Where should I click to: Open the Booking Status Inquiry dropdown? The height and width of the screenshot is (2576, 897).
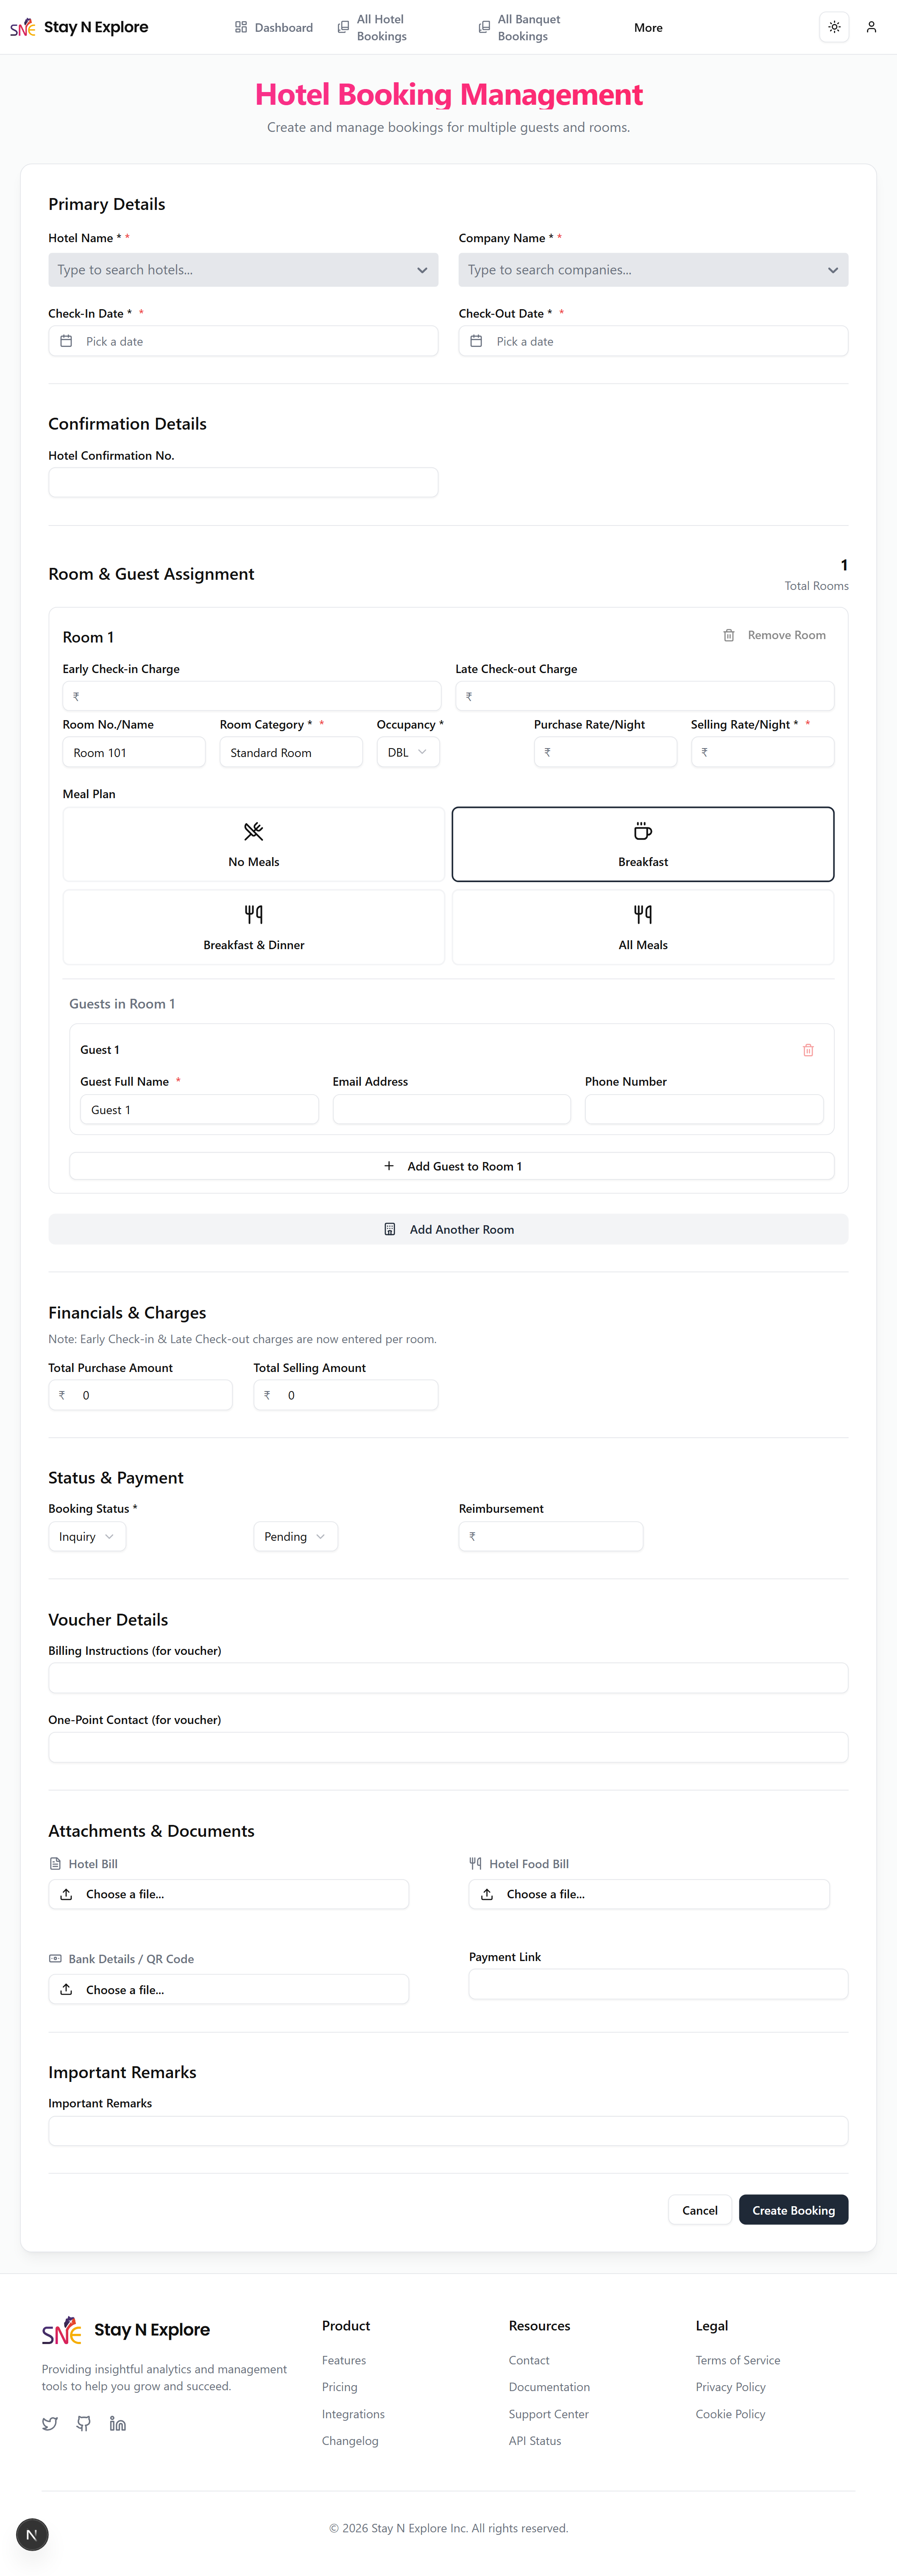pyautogui.click(x=87, y=1536)
